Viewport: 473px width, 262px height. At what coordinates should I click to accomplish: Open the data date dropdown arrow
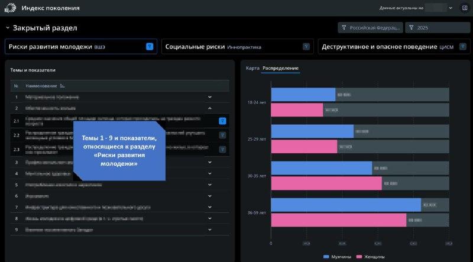coord(451,8)
